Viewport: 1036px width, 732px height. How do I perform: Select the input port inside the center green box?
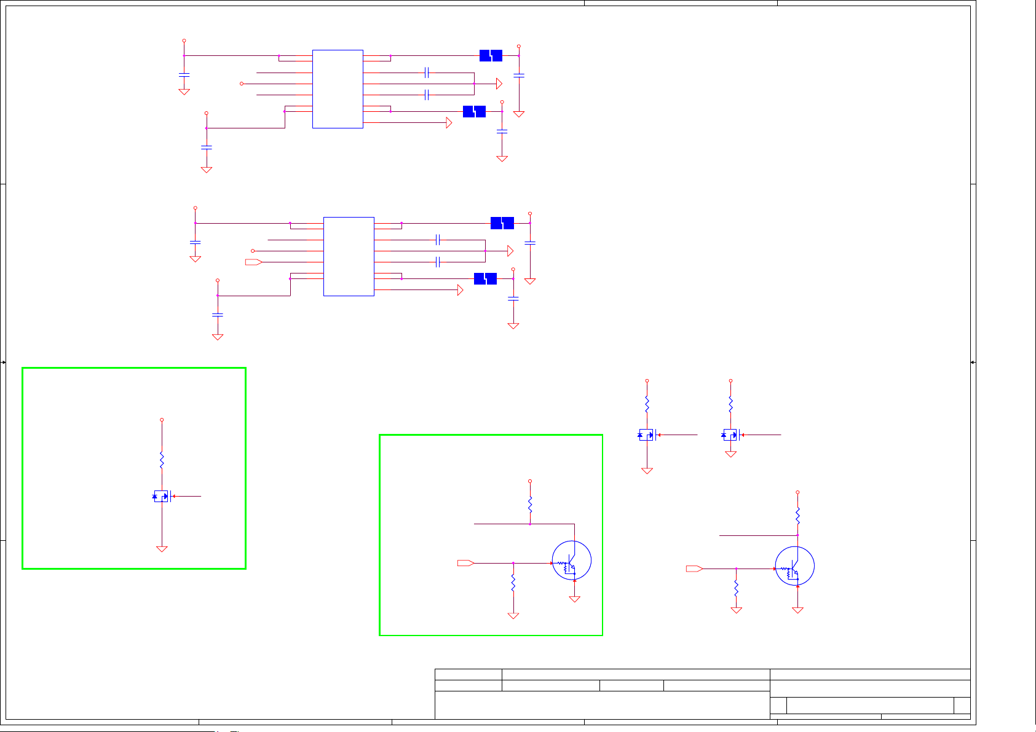[x=465, y=563]
